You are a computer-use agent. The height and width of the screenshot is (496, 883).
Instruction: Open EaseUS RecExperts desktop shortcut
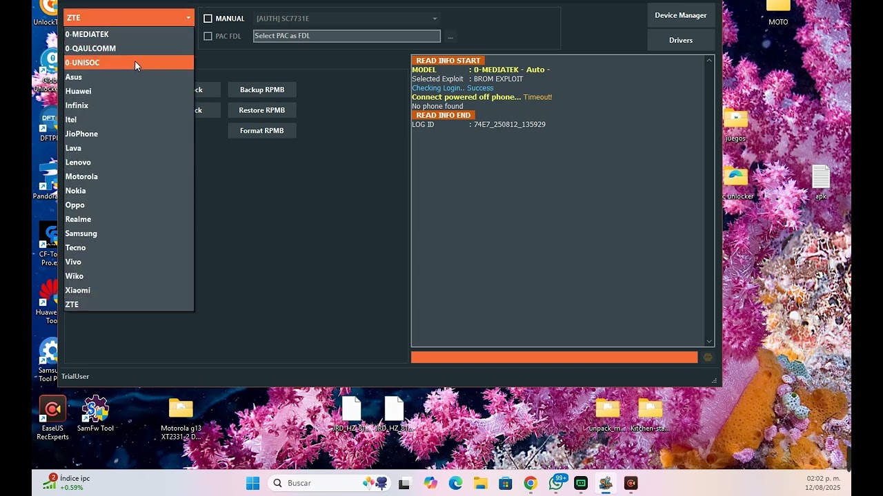pos(52,417)
